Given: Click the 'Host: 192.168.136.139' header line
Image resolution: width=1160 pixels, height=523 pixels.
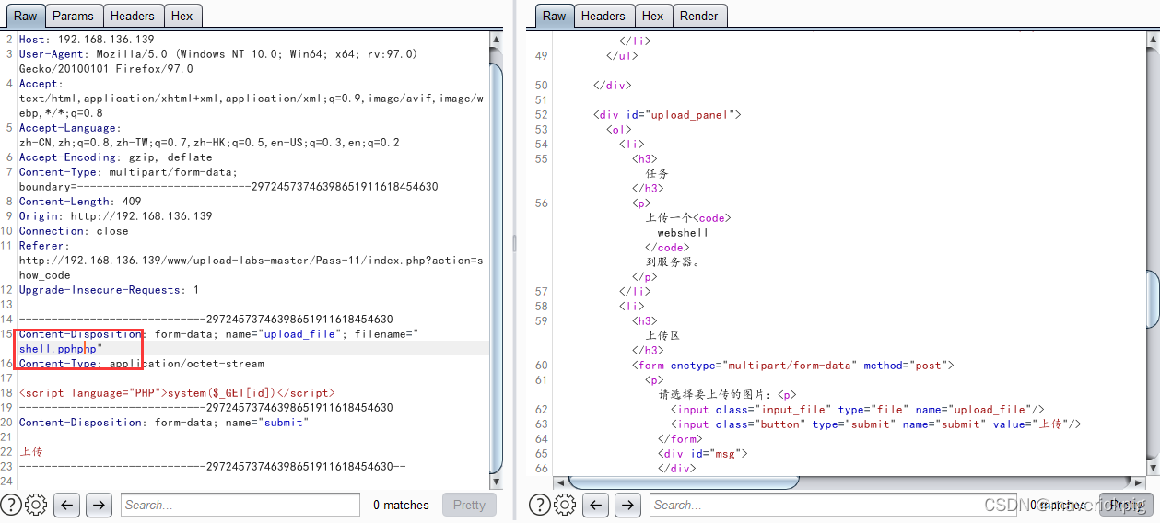Looking at the screenshot, I should click(x=87, y=40).
